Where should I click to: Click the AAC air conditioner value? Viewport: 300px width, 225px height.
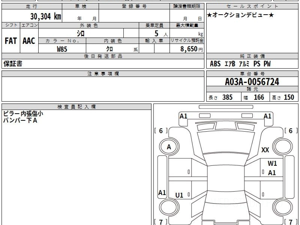(x=29, y=41)
